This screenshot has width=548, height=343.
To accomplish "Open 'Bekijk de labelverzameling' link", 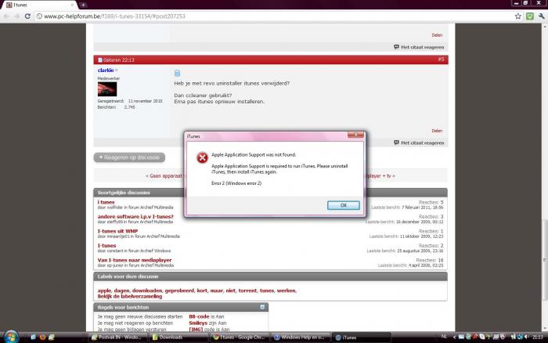I will pyautogui.click(x=130, y=297).
